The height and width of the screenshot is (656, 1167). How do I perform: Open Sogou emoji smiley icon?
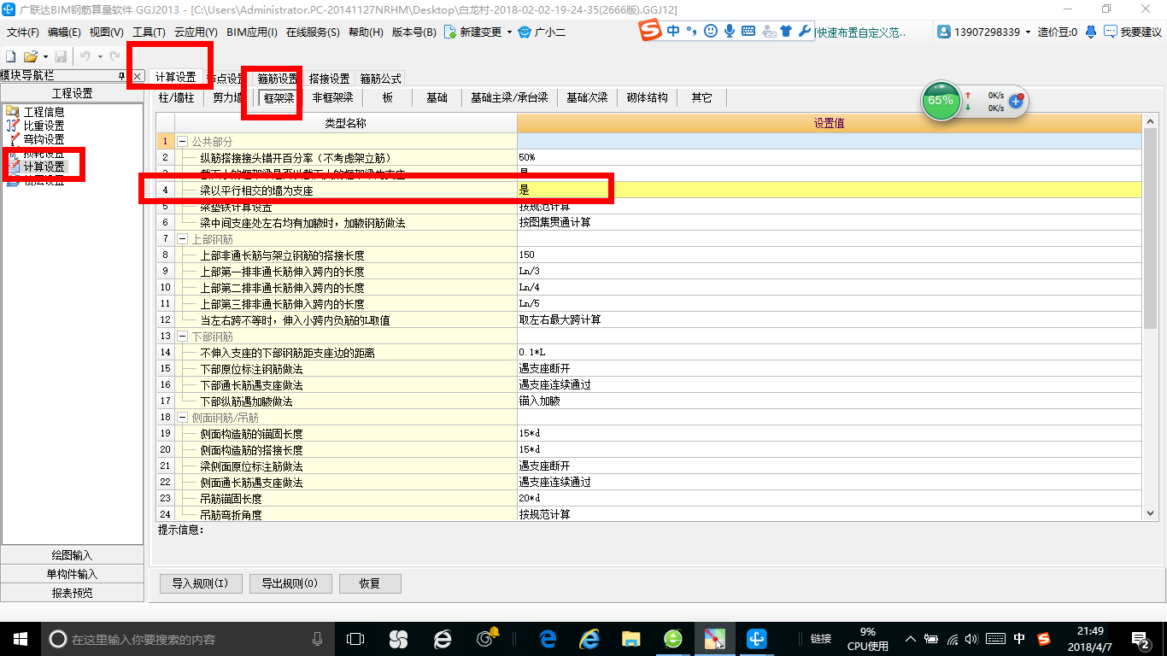point(711,31)
